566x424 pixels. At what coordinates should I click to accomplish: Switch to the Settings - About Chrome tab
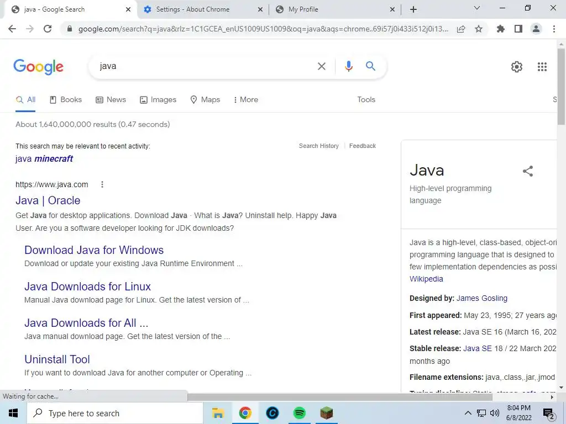193,9
